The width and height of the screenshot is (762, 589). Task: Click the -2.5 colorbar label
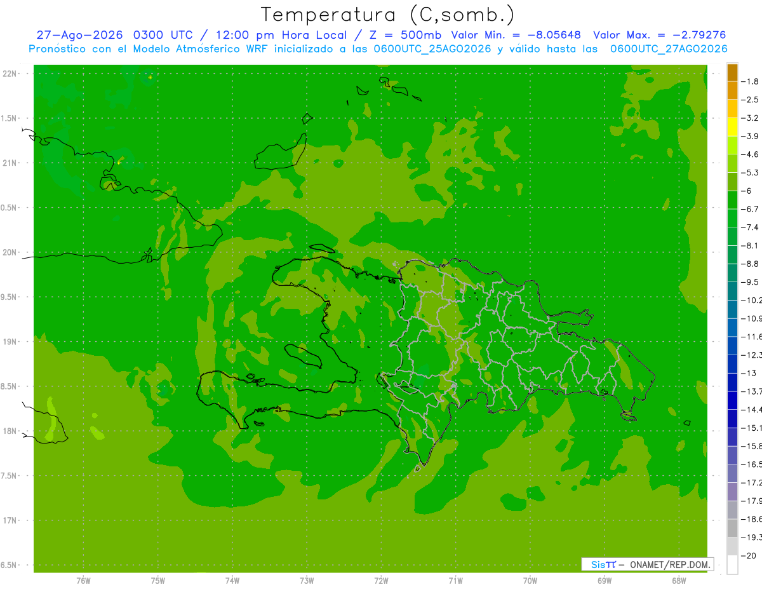coord(750,100)
